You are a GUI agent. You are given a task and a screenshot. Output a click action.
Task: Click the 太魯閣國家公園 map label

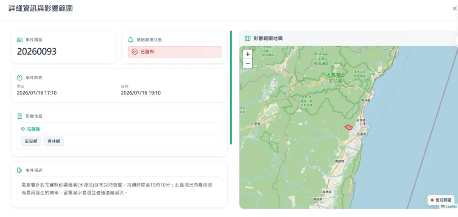pos(336,78)
